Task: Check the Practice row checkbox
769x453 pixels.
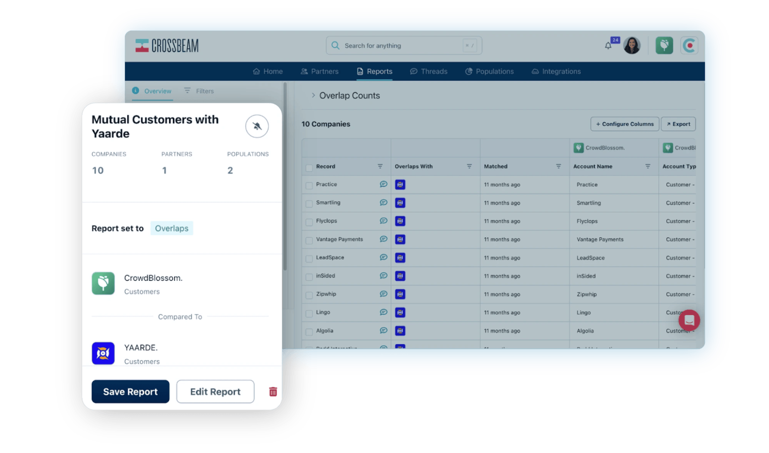Action: (309, 186)
